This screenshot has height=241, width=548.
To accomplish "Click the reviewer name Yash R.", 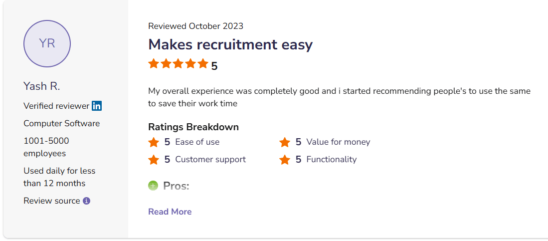I will point(42,86).
